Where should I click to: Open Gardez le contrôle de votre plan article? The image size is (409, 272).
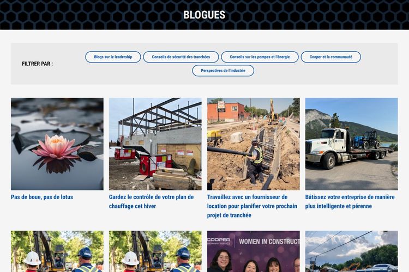coord(151,201)
